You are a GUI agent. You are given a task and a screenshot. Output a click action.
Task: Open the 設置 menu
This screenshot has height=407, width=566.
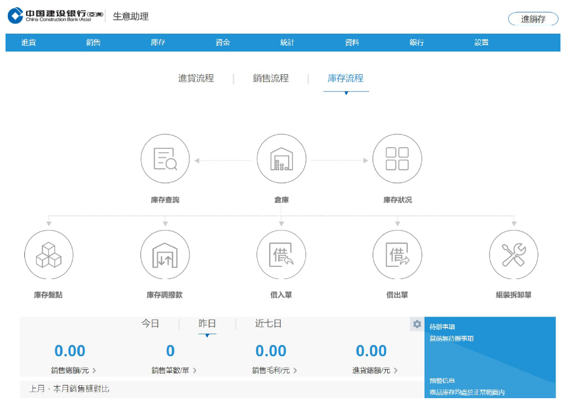point(481,42)
